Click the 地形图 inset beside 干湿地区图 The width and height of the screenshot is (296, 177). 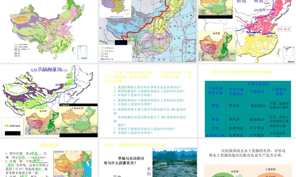click(x=42, y=122)
